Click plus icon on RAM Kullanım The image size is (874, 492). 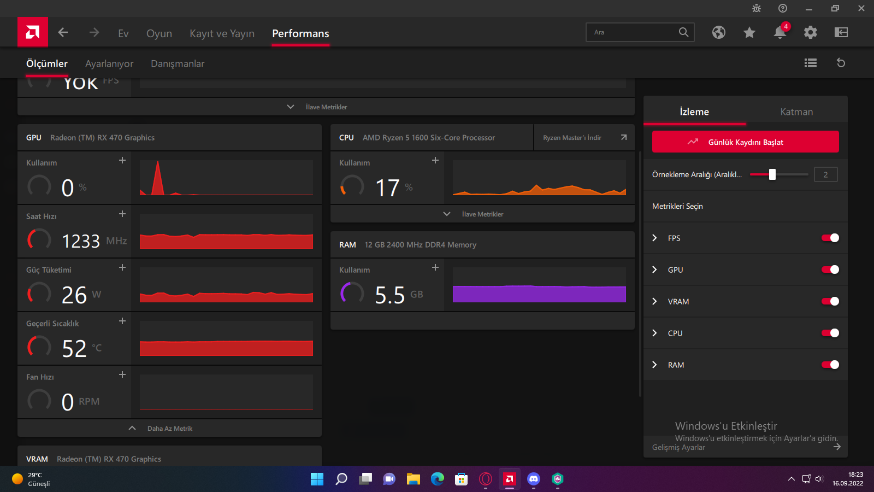[435, 267]
